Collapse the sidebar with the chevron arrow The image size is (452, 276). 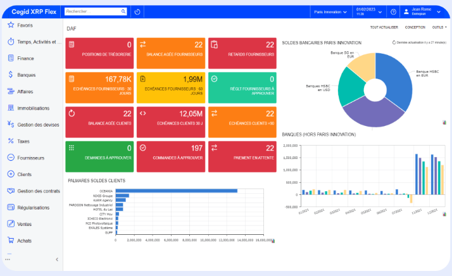click(x=57, y=260)
